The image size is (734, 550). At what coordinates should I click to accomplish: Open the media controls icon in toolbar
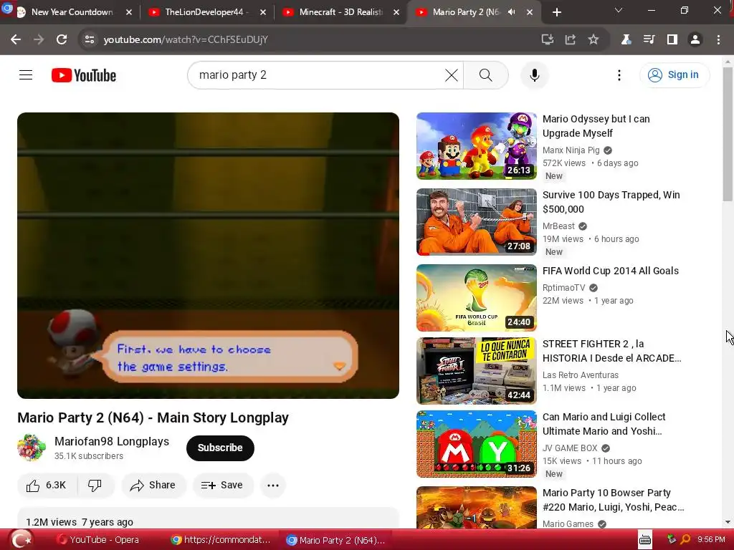click(649, 40)
